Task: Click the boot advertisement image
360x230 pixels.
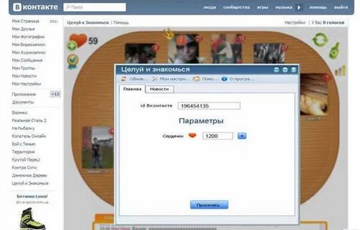Action: coord(32,219)
